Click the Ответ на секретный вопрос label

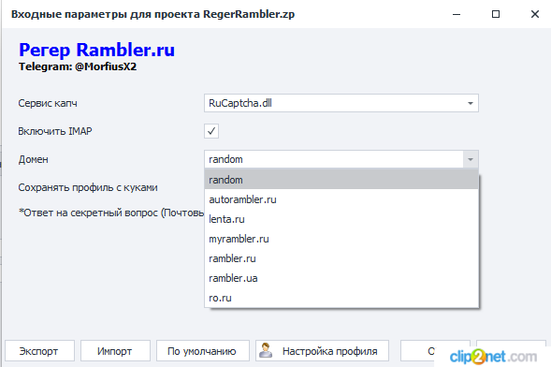tap(111, 213)
